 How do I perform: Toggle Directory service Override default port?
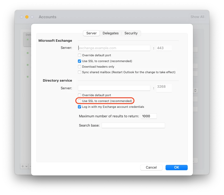(x=79, y=95)
